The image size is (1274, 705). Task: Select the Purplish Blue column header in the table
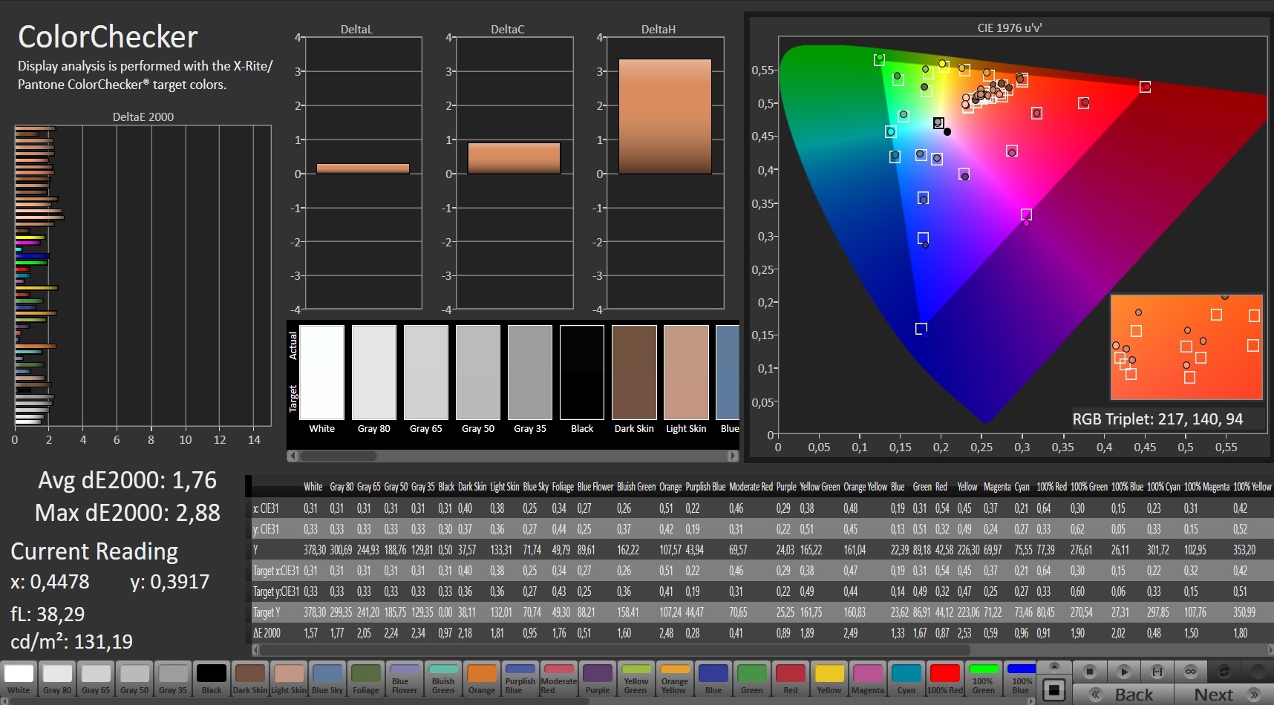[705, 487]
